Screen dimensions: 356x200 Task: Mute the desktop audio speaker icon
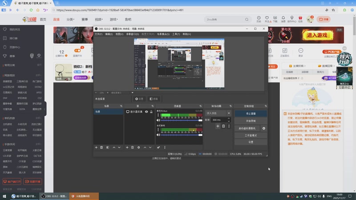tap(158, 135)
